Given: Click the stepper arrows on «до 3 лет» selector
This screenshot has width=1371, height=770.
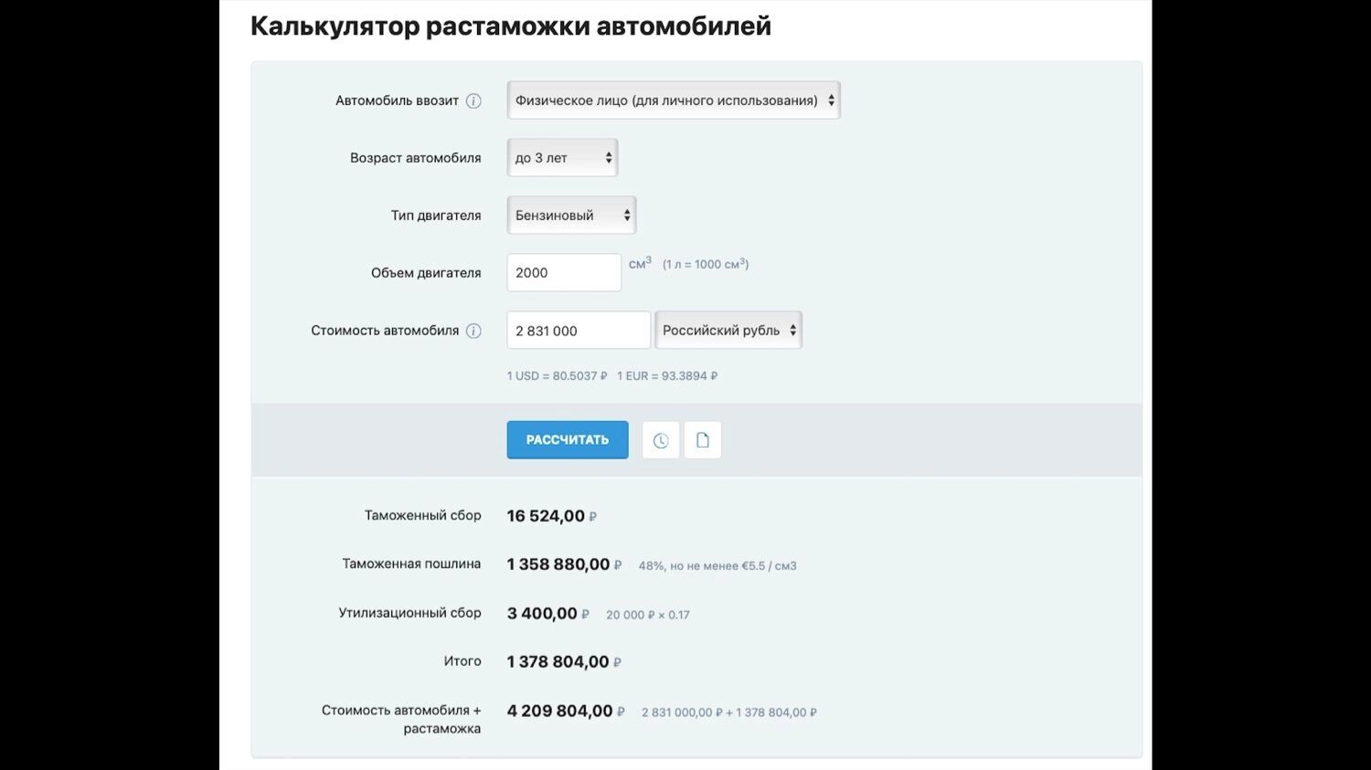Looking at the screenshot, I should [x=607, y=157].
